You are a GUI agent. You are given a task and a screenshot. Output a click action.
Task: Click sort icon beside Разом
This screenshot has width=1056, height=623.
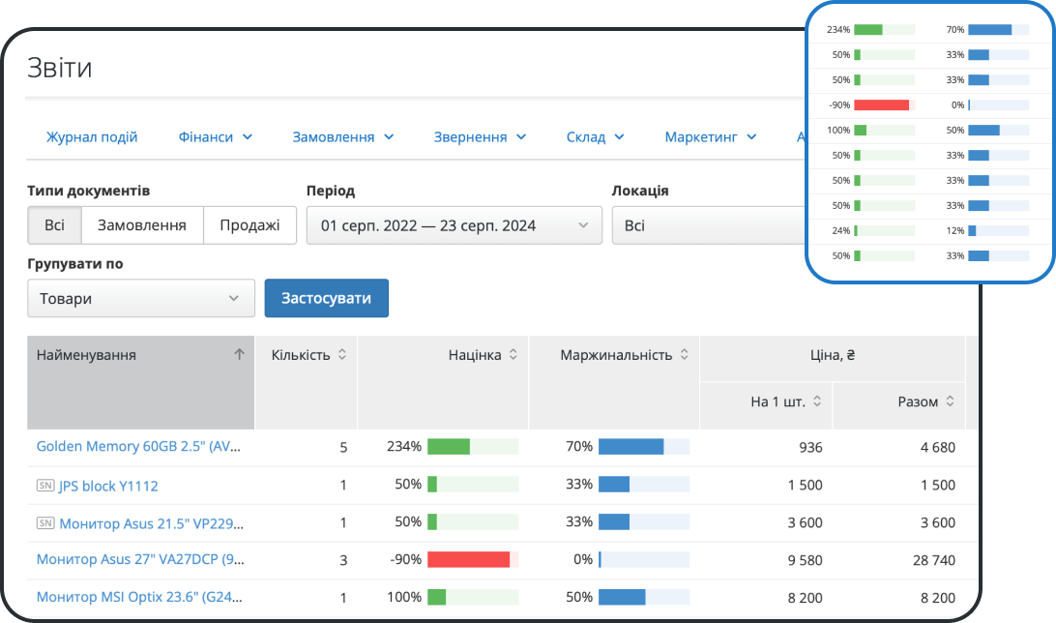point(950,401)
